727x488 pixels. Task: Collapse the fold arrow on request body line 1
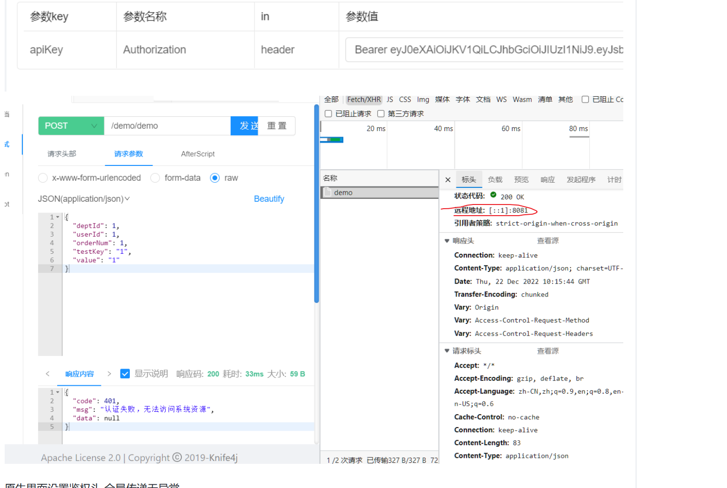click(x=58, y=217)
